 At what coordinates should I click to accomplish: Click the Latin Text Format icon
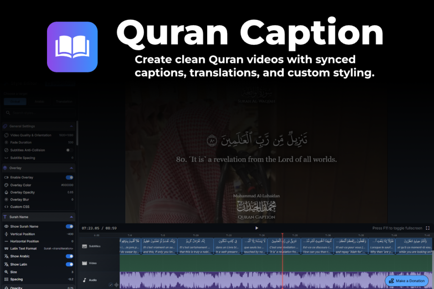pyautogui.click(x=6, y=248)
